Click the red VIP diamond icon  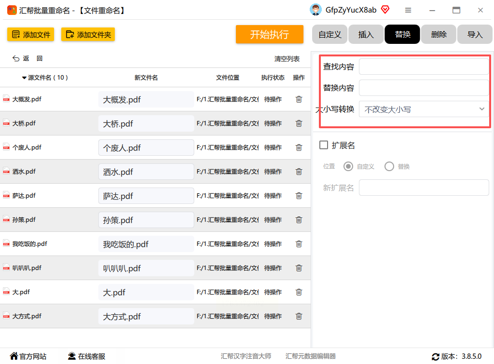point(385,10)
